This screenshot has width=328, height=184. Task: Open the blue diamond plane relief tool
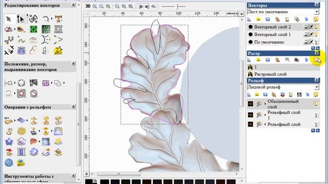point(21,121)
